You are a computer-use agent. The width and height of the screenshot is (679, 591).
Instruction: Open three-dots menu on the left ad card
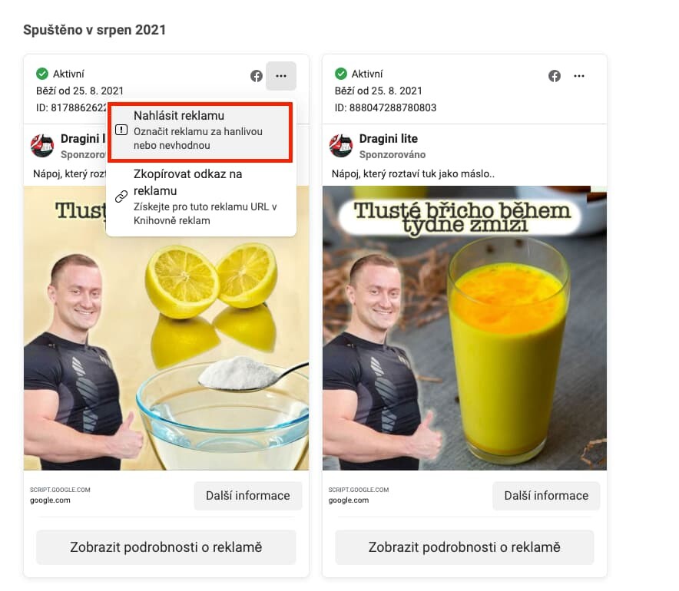click(281, 76)
